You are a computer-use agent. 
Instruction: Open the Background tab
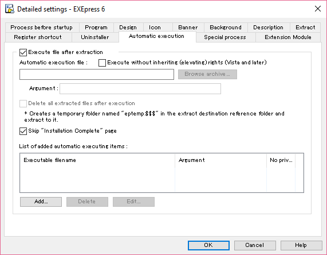pyautogui.click(x=226, y=28)
